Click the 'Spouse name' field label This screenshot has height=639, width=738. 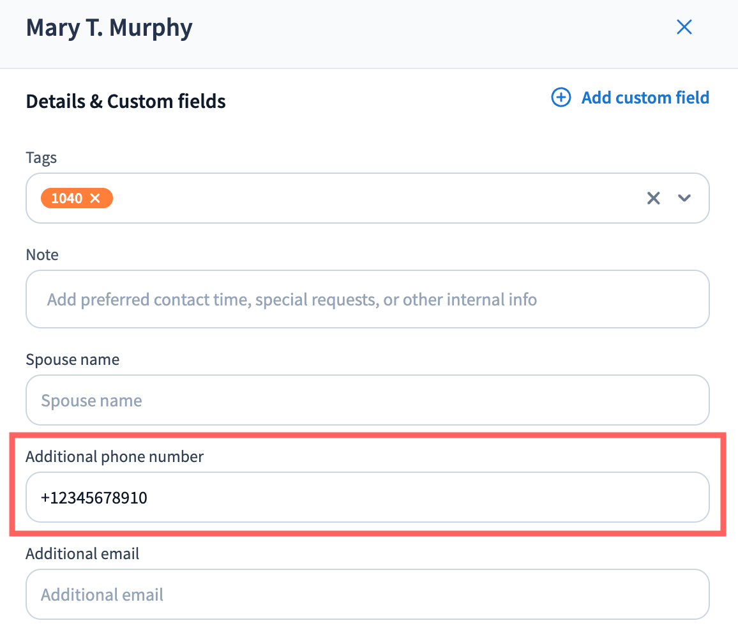[x=72, y=360]
